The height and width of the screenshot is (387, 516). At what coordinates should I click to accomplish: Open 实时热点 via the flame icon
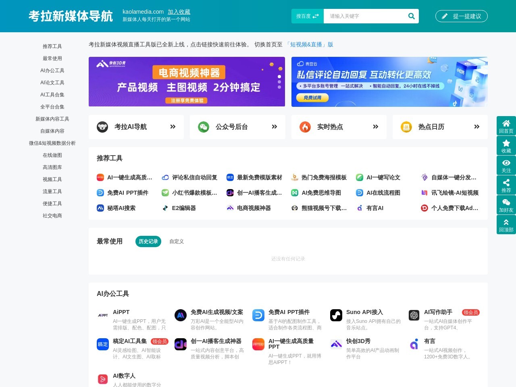(x=305, y=127)
